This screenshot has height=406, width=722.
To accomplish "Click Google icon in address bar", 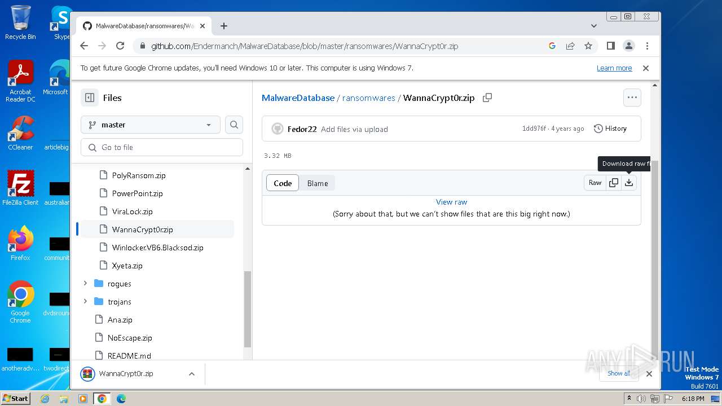I will point(552,46).
